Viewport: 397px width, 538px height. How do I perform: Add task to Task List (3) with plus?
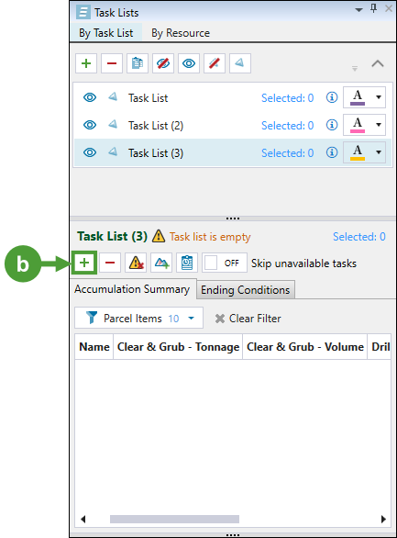[84, 263]
